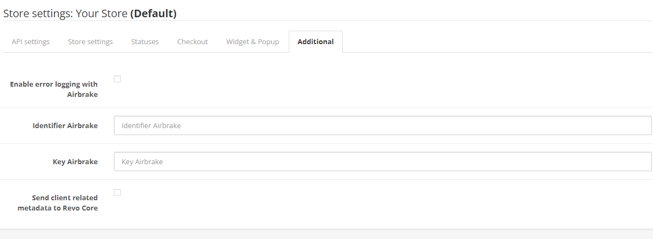Click the bold '(Default)' text in the heading
This screenshot has width=653, height=239.
(153, 13)
